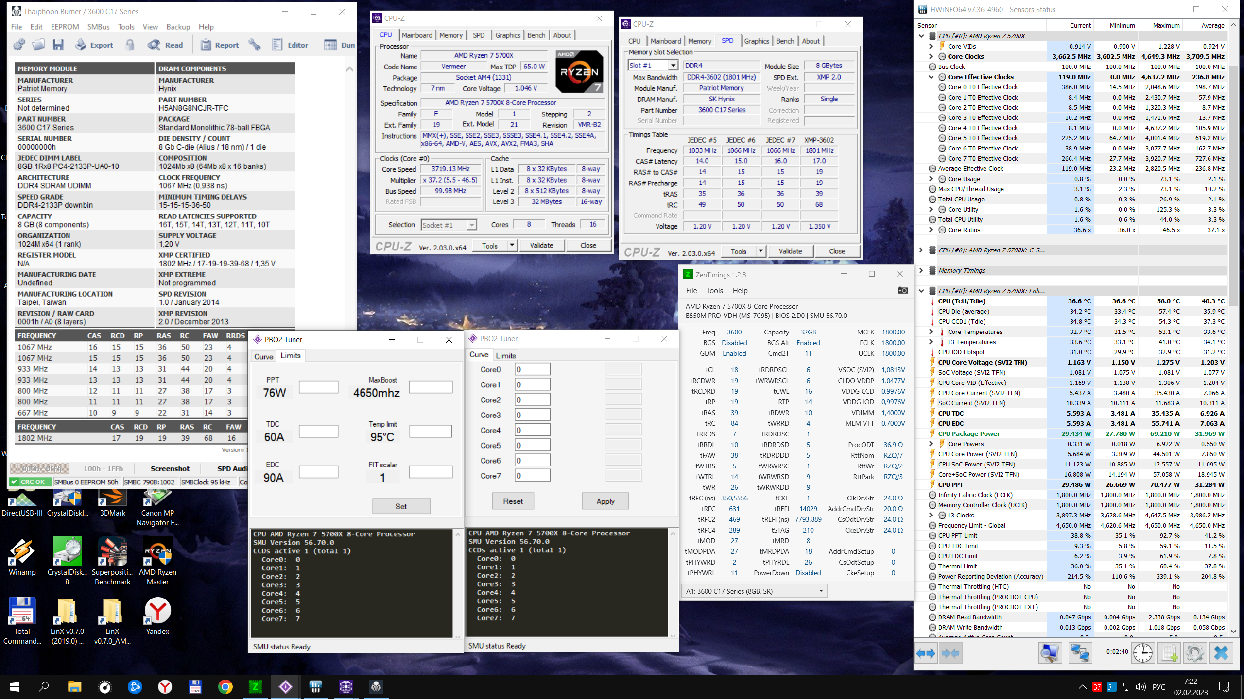This screenshot has width=1244, height=699.
Task: Click the Thaiphoon Burner save floppy icon
Action: (58, 45)
